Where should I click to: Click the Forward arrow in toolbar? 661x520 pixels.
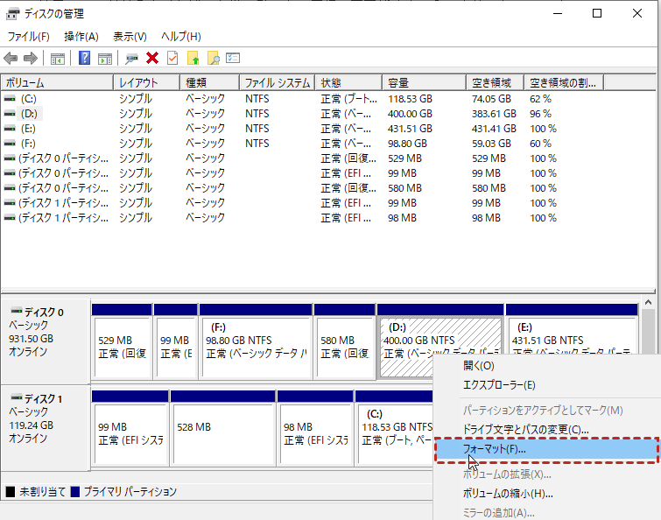click(30, 58)
